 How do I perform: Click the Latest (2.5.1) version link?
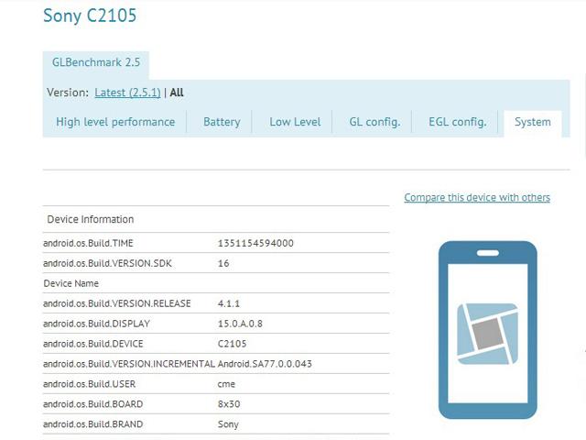coord(127,93)
